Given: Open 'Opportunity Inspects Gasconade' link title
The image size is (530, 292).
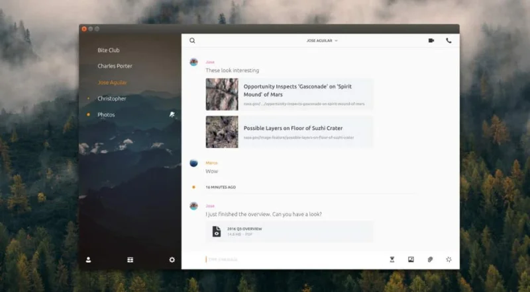Looking at the screenshot, I should [297, 91].
